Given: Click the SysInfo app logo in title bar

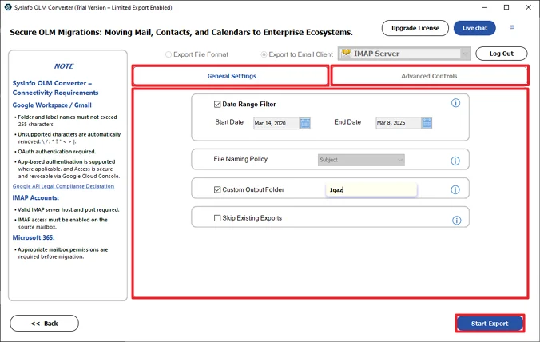Looking at the screenshot, I should (x=8, y=7).
